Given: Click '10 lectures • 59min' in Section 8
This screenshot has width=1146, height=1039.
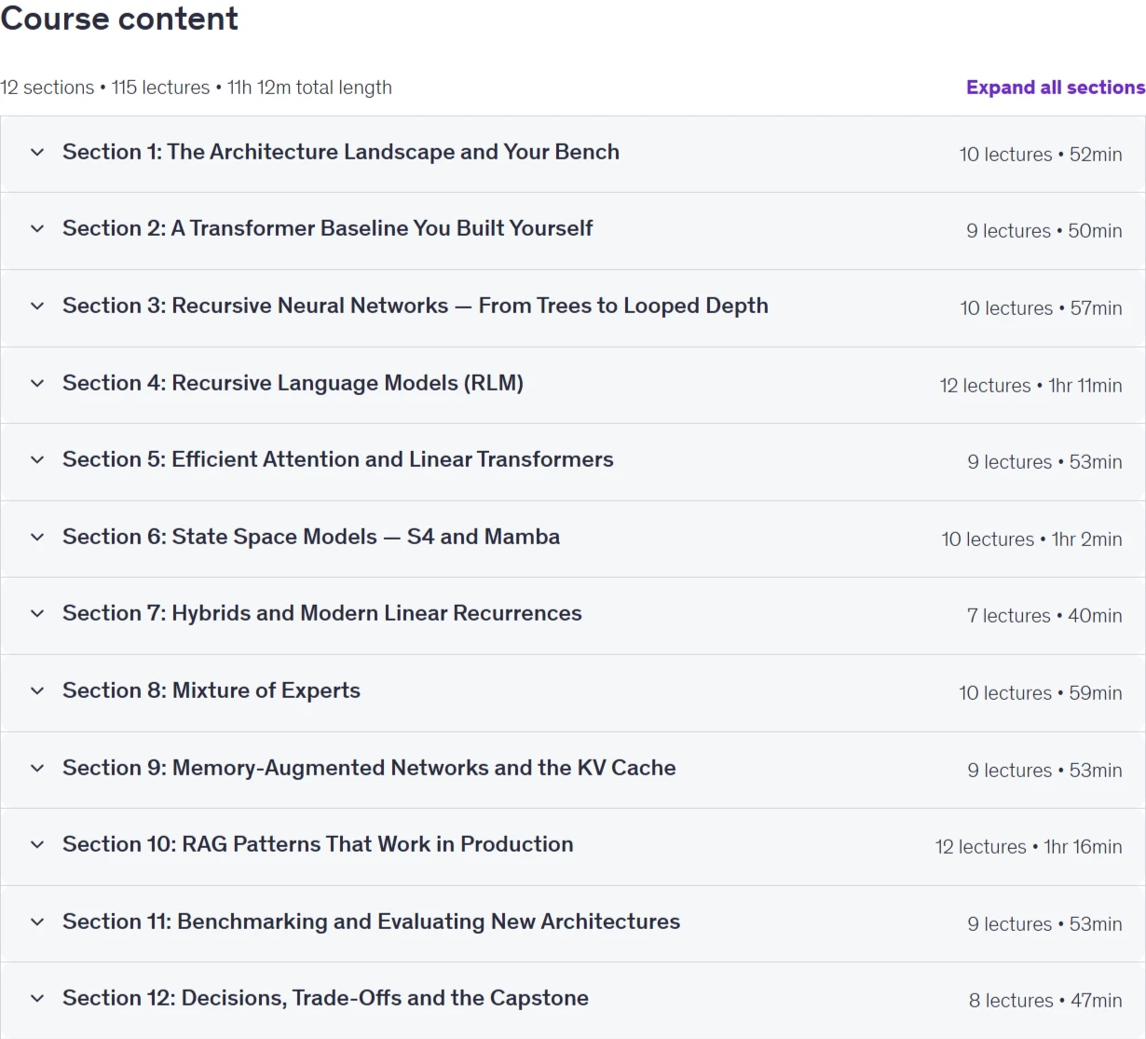Looking at the screenshot, I should click(x=1041, y=693).
